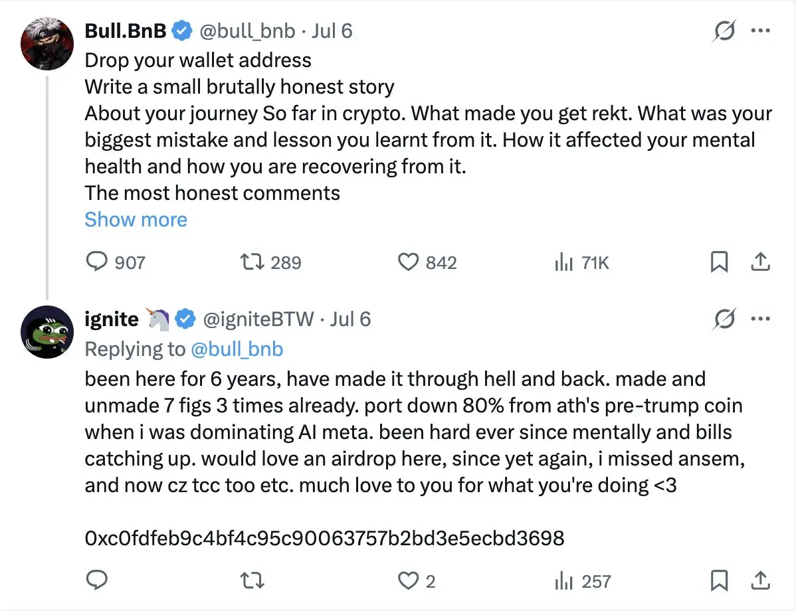Like Bull.BnB's post with 842 likes
Screen dimensions: 796x611
(x=408, y=262)
